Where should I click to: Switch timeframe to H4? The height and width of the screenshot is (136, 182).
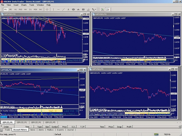tap(25, 10)
